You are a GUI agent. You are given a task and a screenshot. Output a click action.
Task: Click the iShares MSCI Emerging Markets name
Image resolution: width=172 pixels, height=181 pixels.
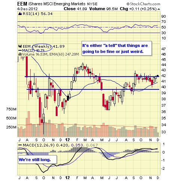click(57, 4)
